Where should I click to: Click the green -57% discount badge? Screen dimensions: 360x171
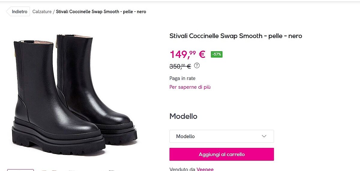pos(217,54)
